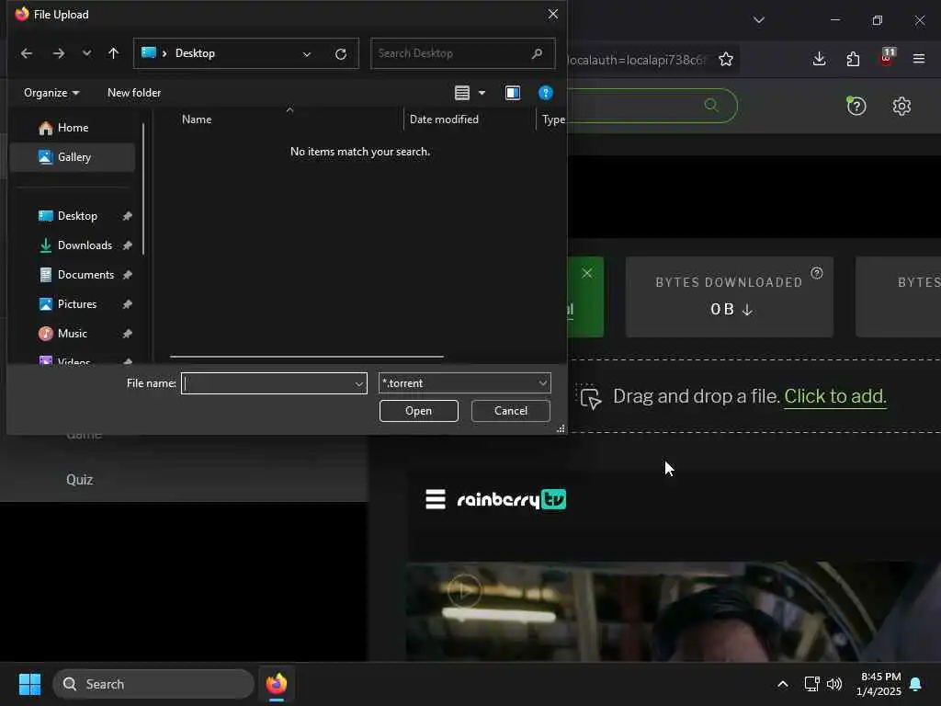Open Desktop quick access folder
941x706 pixels.
(x=77, y=215)
